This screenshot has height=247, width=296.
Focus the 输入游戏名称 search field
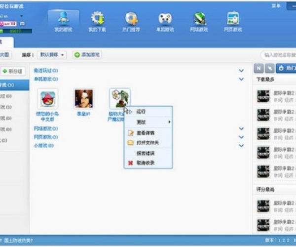(x=279, y=55)
